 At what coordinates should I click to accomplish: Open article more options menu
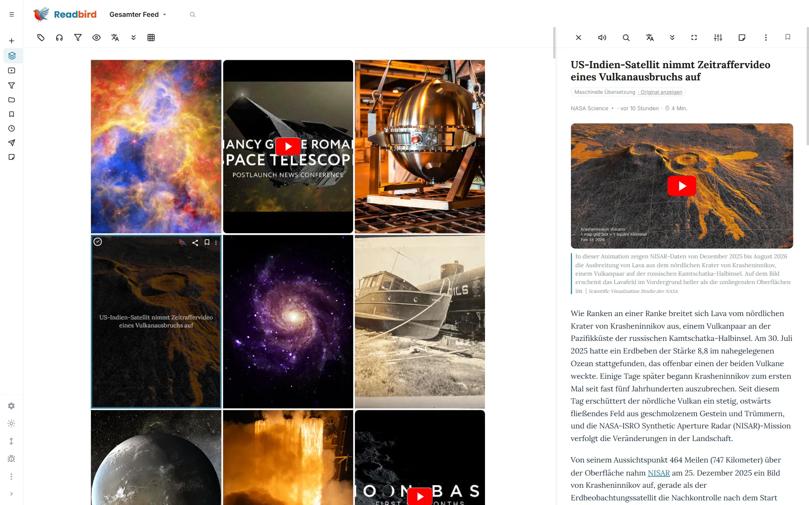[x=766, y=37]
